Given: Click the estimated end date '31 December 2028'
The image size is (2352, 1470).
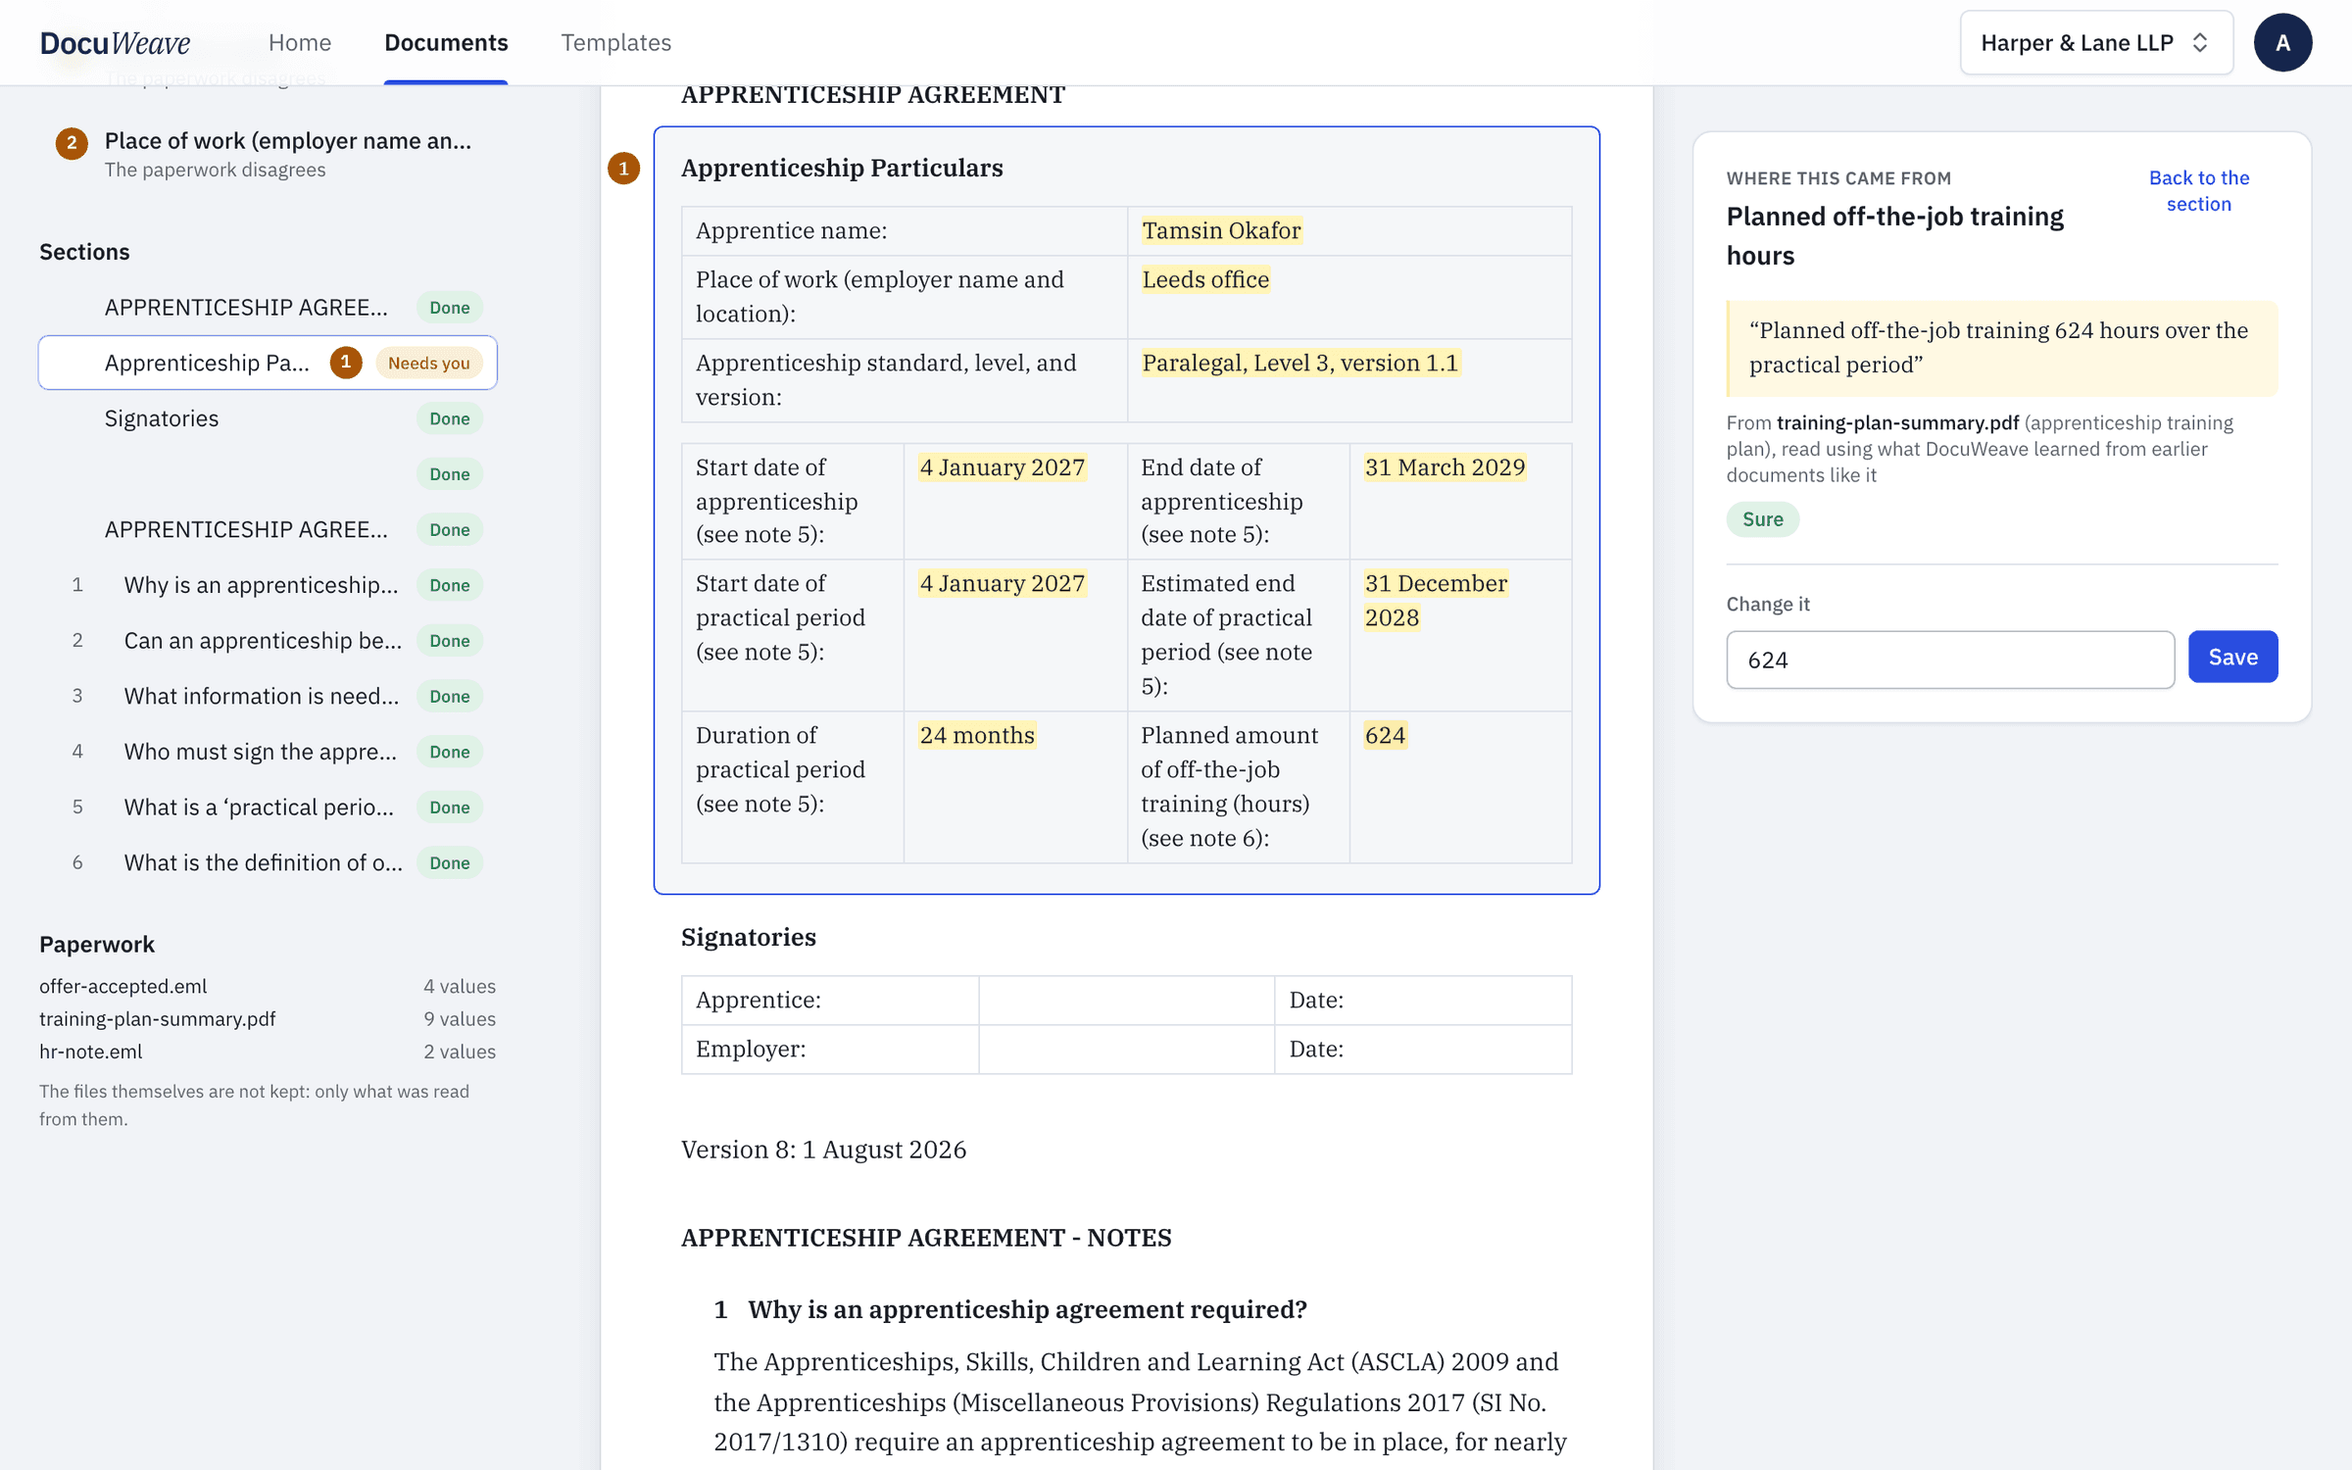Looking at the screenshot, I should pyautogui.click(x=1436, y=600).
